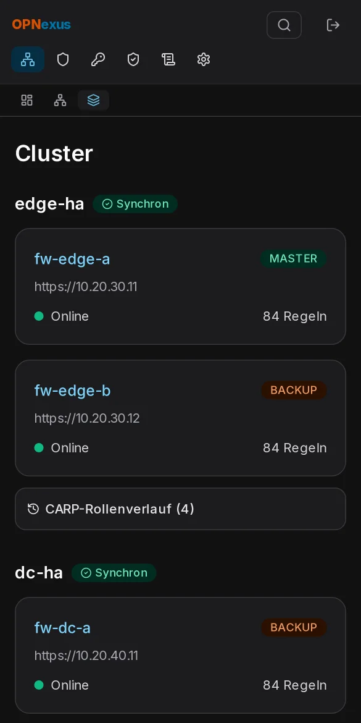
Task: Open the fw-edge-b firewall link
Action: coord(73,391)
